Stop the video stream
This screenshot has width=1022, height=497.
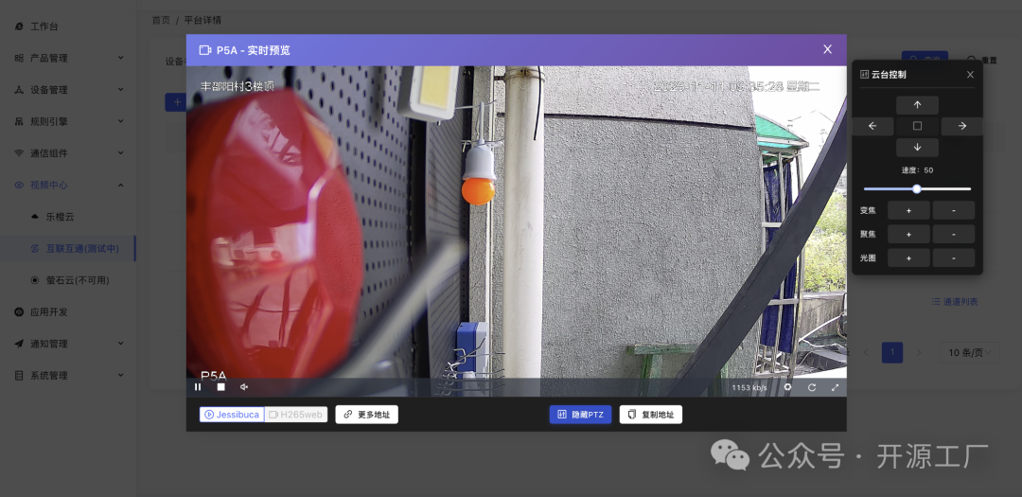pos(220,387)
